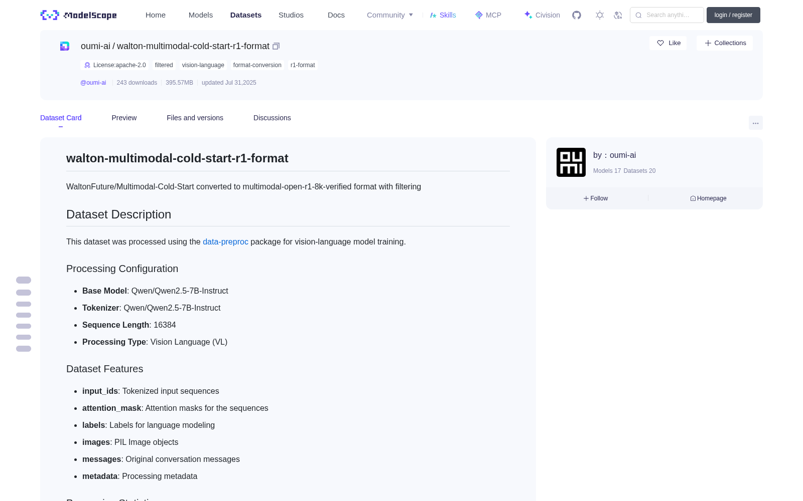The width and height of the screenshot is (803, 501).
Task: Open the Docs page
Action: [336, 15]
